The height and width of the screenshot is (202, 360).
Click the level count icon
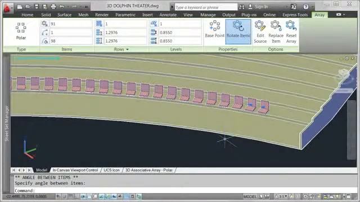click(154, 24)
